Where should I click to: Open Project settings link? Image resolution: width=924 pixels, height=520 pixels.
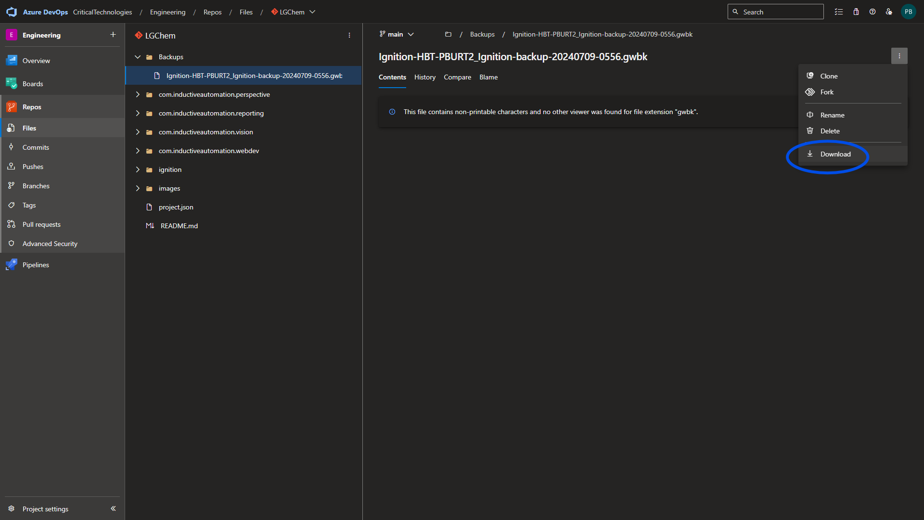(x=45, y=509)
